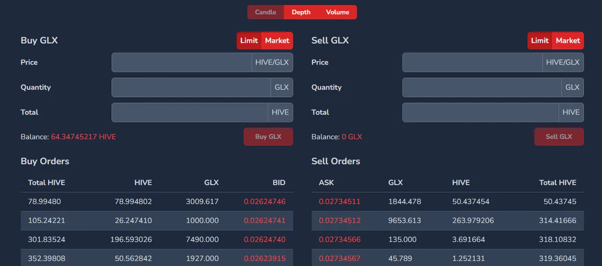Click the BID column header
Image resolution: width=602 pixels, height=266 pixels.
[x=279, y=182]
